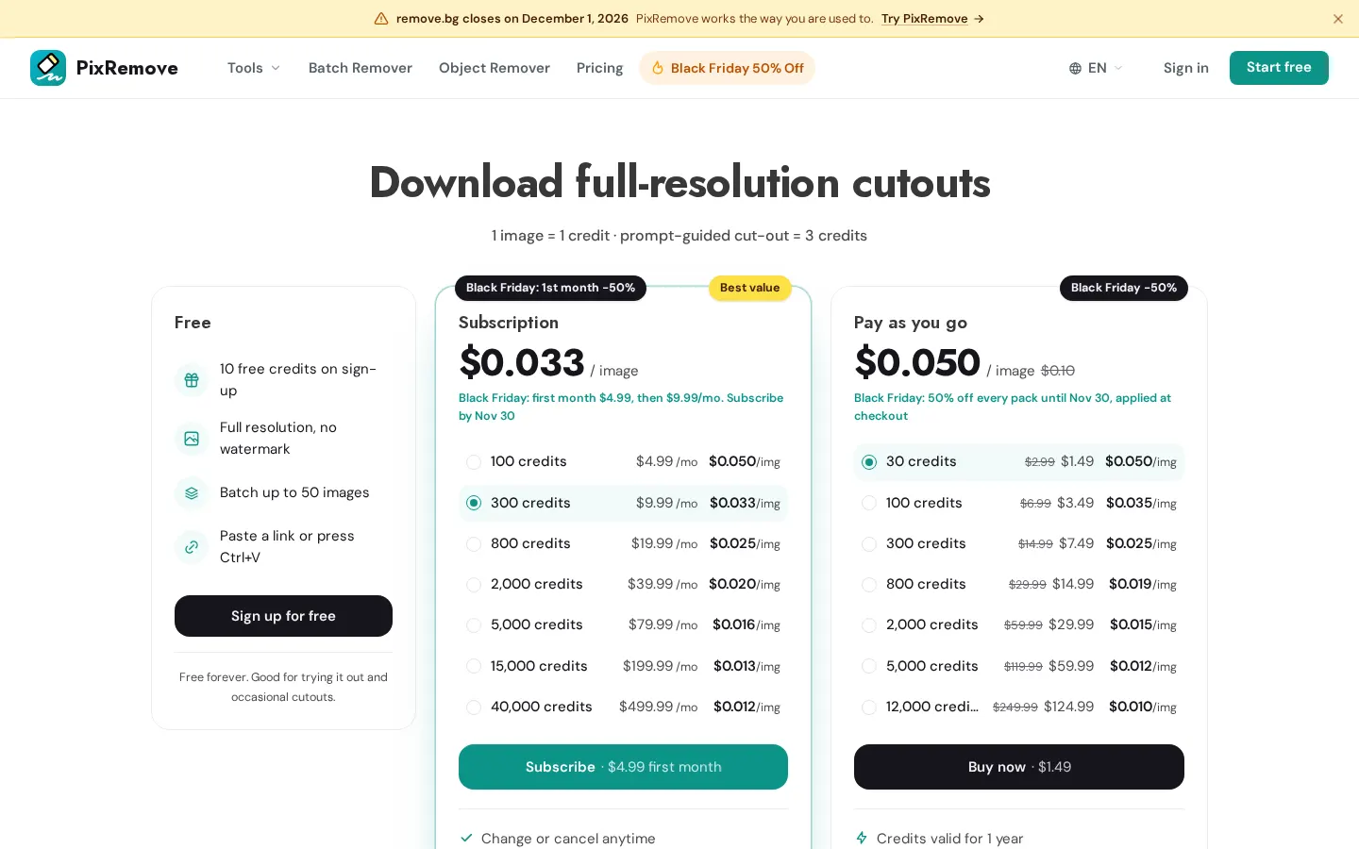This screenshot has width=1359, height=849.
Task: Open the Black Friday 50% Off offer
Action: [727, 68]
